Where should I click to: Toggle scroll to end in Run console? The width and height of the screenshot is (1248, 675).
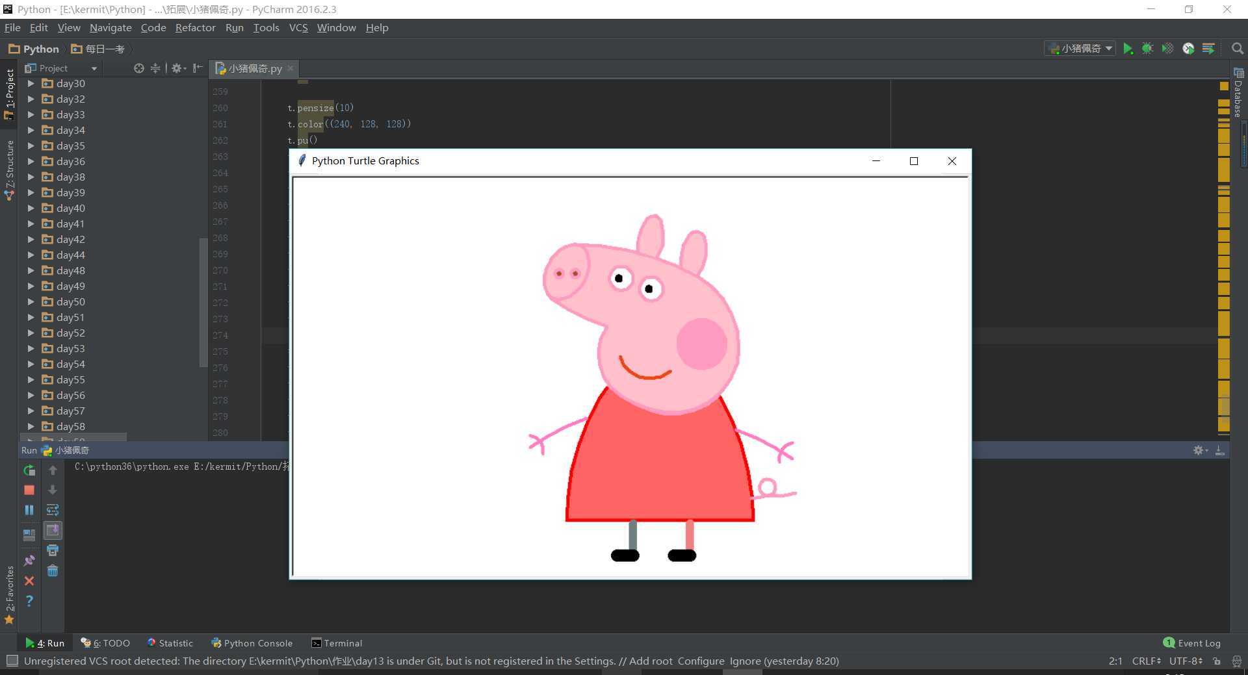tap(53, 530)
